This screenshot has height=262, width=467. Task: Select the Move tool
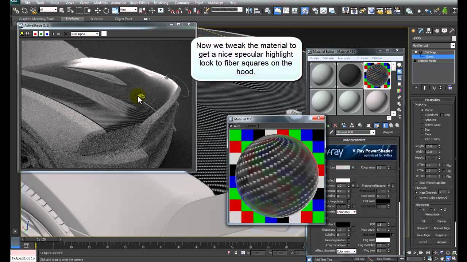(98, 11)
